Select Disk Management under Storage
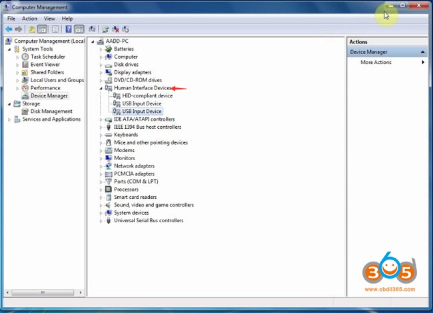The height and width of the screenshot is (313, 433). pyautogui.click(x=51, y=111)
